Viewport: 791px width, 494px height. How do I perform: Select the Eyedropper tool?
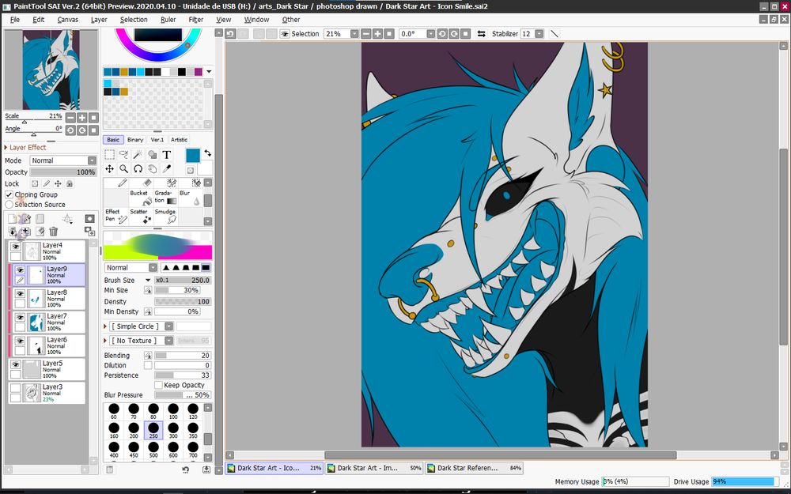(167, 169)
